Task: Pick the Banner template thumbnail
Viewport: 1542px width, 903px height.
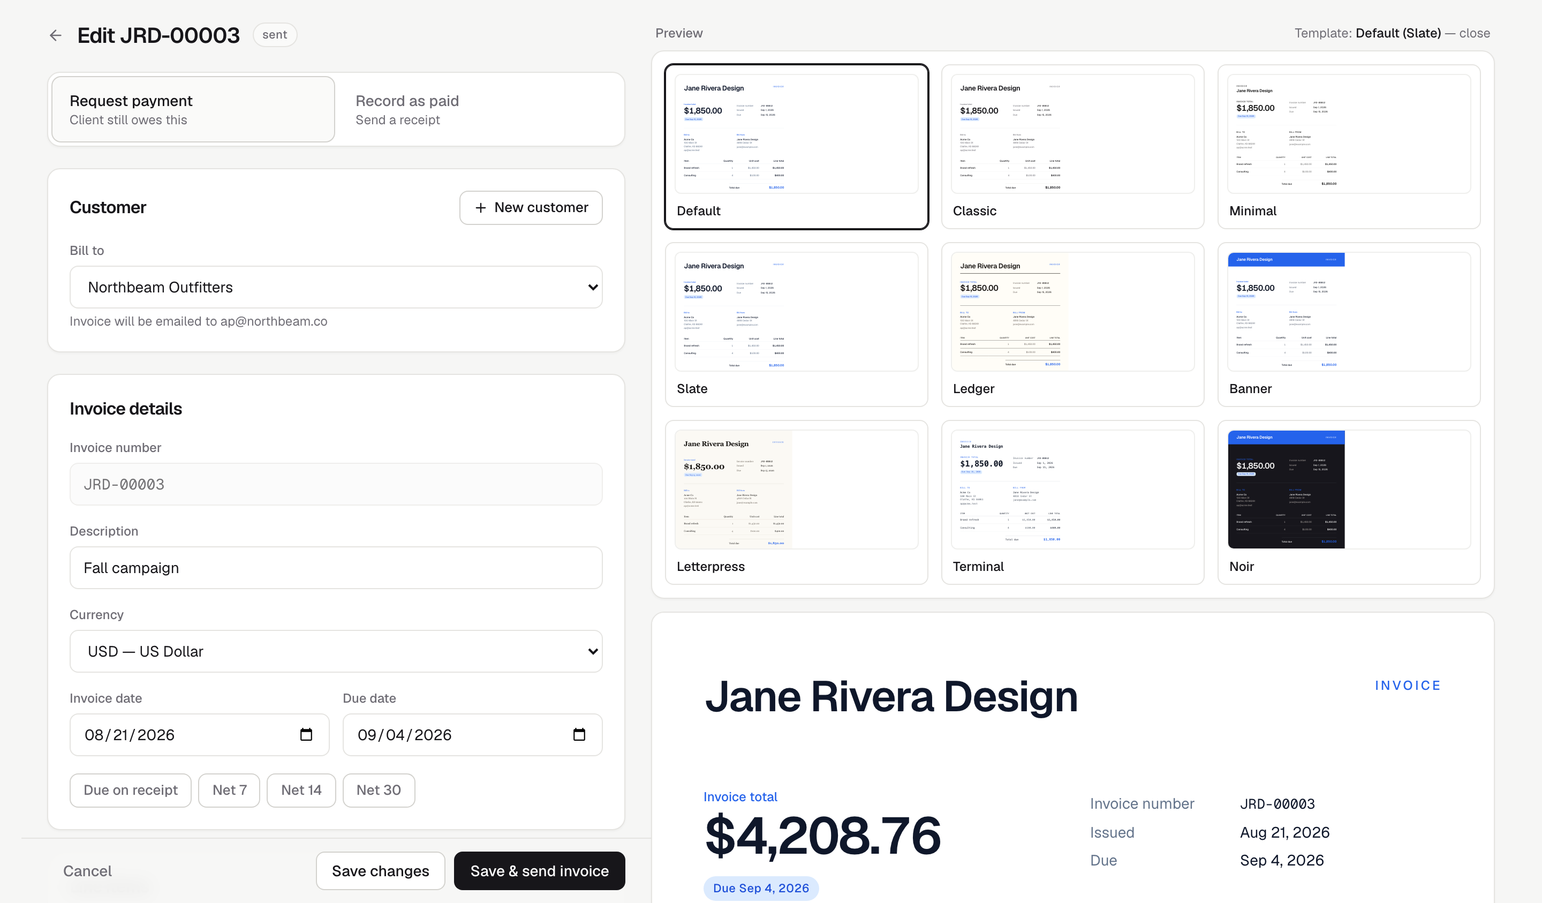Action: click(1349, 325)
